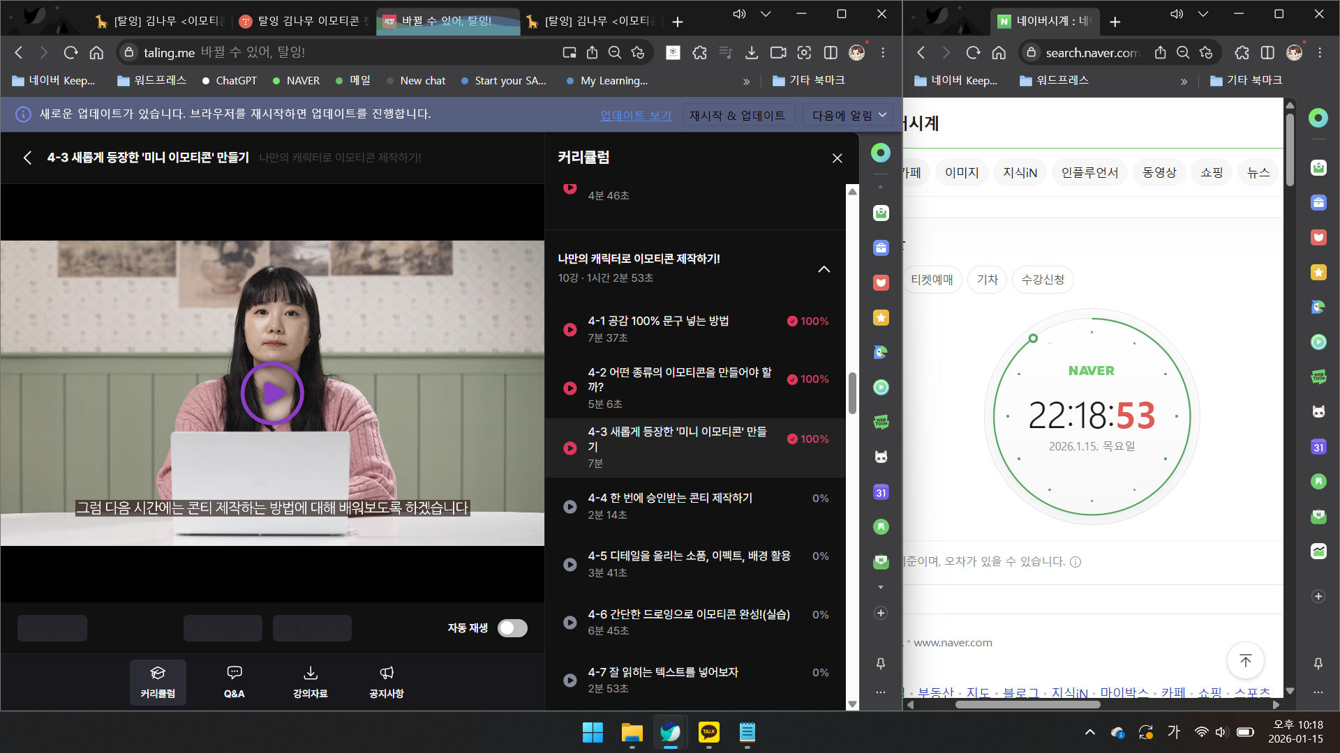1340x753 pixels.
Task: Play lesson 4-4 한 번에 승인받는 콘티 제작하기
Action: (570, 507)
